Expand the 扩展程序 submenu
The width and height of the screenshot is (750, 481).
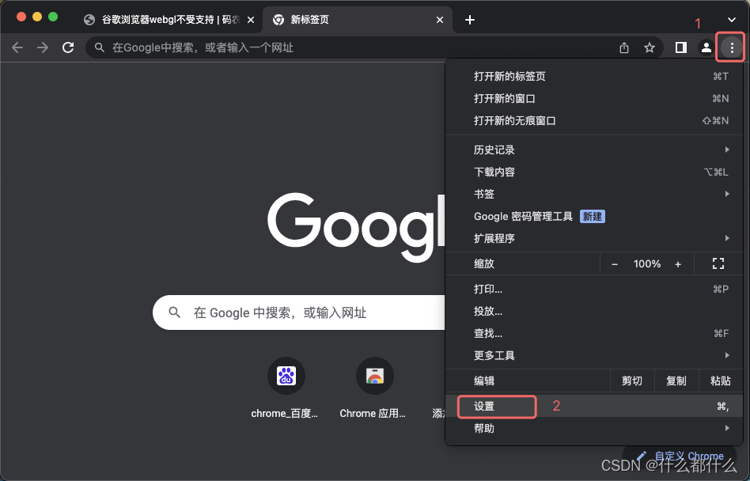click(x=593, y=238)
